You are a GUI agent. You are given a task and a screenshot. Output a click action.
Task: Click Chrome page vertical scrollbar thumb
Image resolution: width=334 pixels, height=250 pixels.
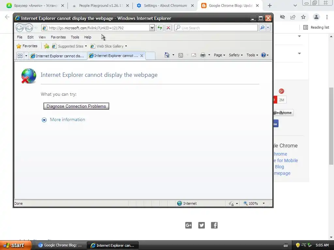click(x=331, y=126)
